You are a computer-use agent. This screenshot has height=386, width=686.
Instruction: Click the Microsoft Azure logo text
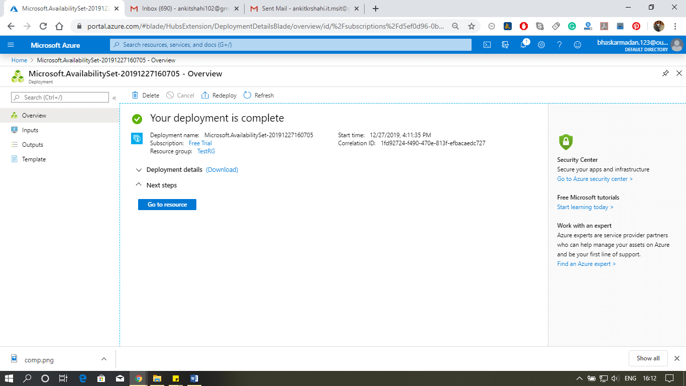point(55,45)
